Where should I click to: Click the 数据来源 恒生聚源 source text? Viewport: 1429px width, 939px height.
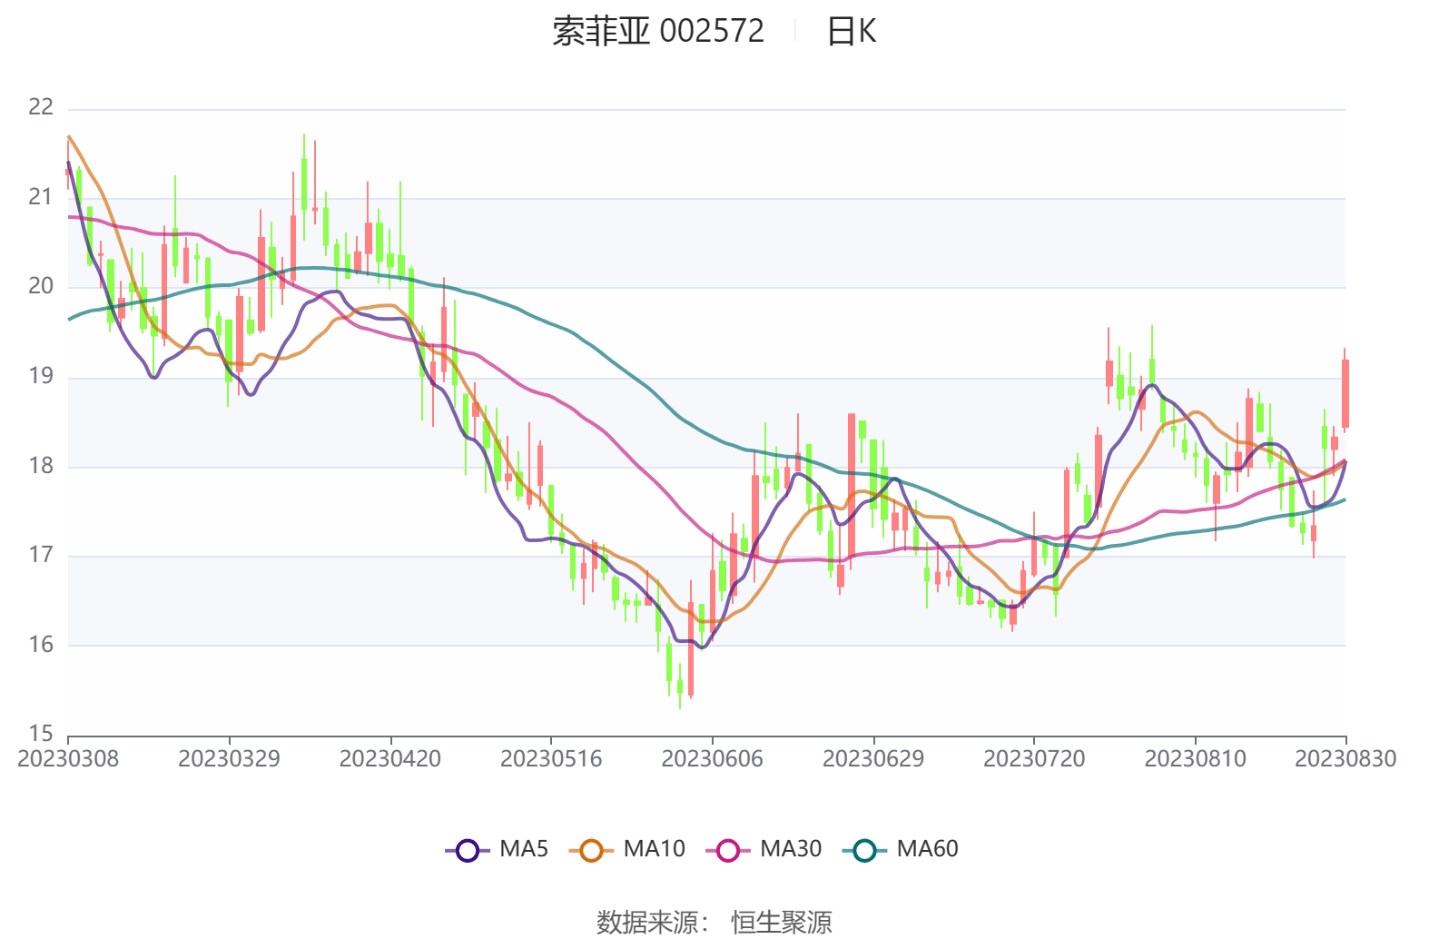pos(714,922)
